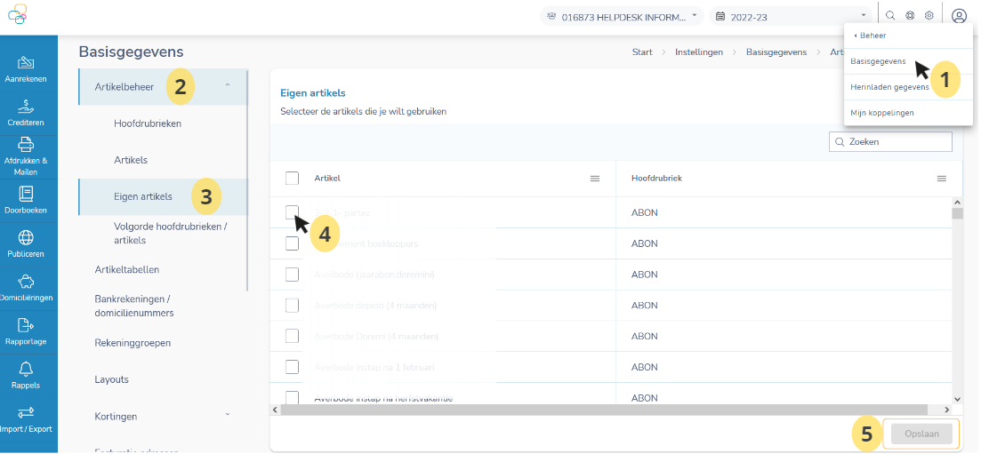This screenshot has height=454, width=981.
Task: Expand the Kortingen menu section
Action: [x=227, y=415]
